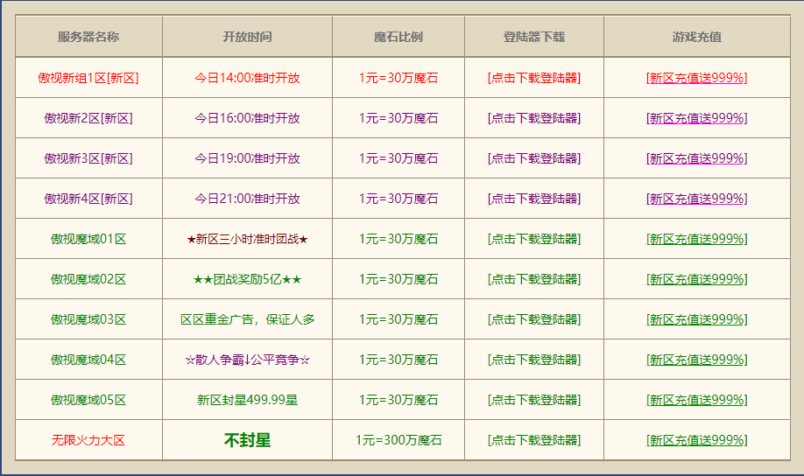
Task: Click 1元=30万魔石 in 傲视魔域03区 row
Action: pyautogui.click(x=398, y=319)
